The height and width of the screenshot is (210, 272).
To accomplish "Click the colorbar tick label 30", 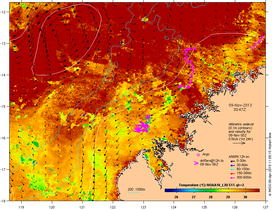I will point(245,197).
